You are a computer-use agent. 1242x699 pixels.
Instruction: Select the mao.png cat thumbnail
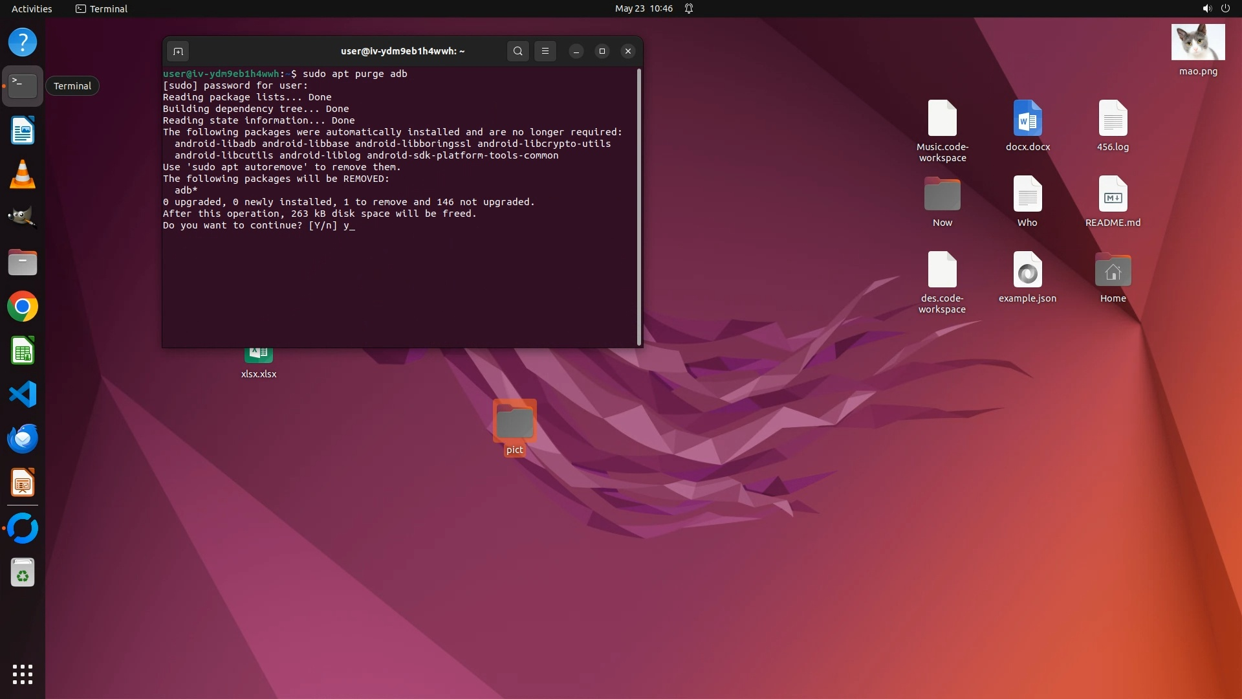[1198, 43]
